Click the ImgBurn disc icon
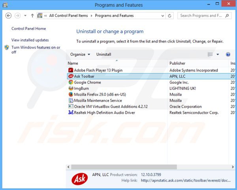 point(71,88)
